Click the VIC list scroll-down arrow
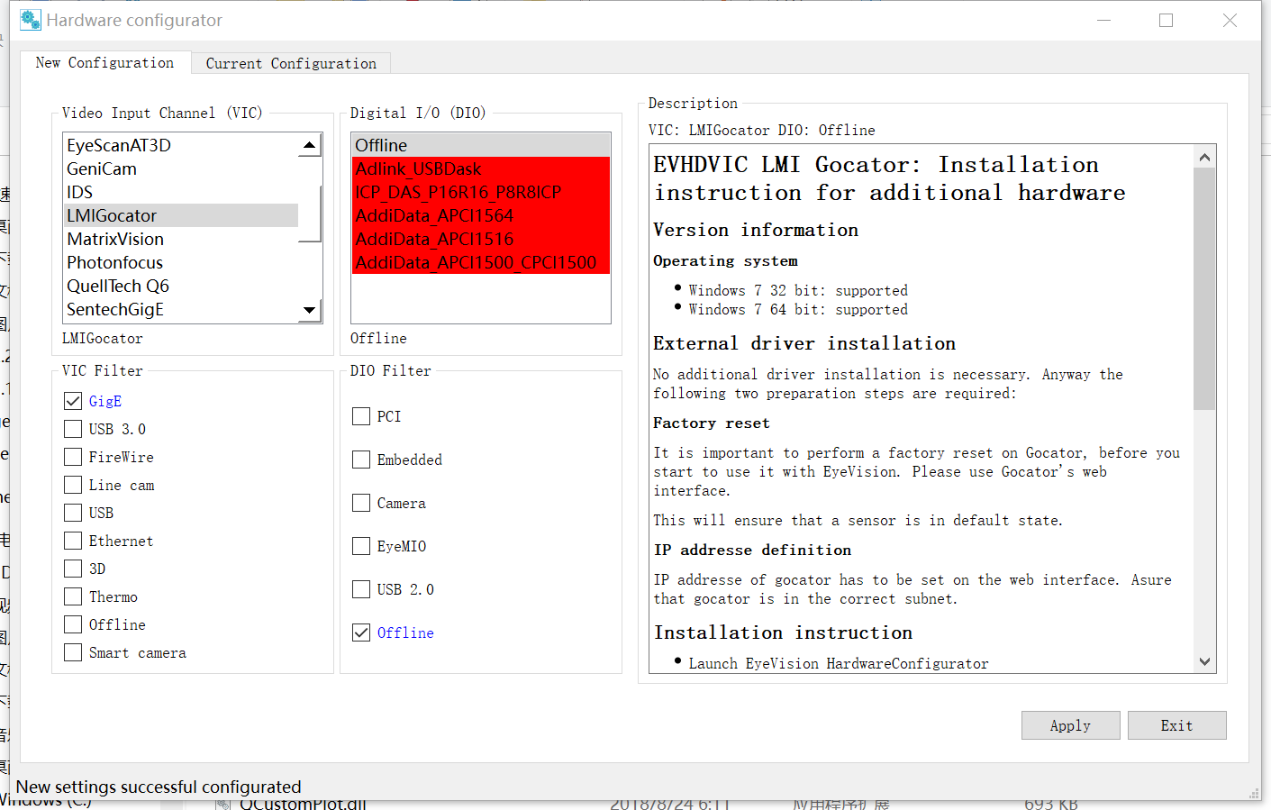Screen dimensions: 1271x810 click(309, 309)
